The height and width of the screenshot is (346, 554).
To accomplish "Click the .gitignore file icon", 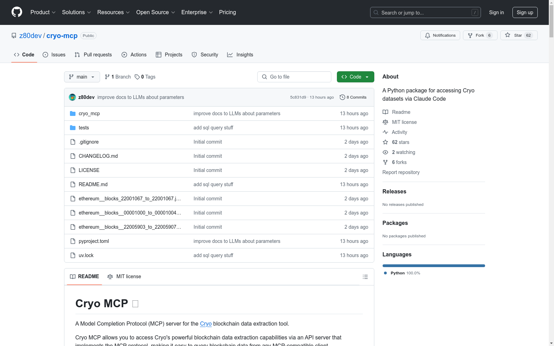I will tap(73, 142).
